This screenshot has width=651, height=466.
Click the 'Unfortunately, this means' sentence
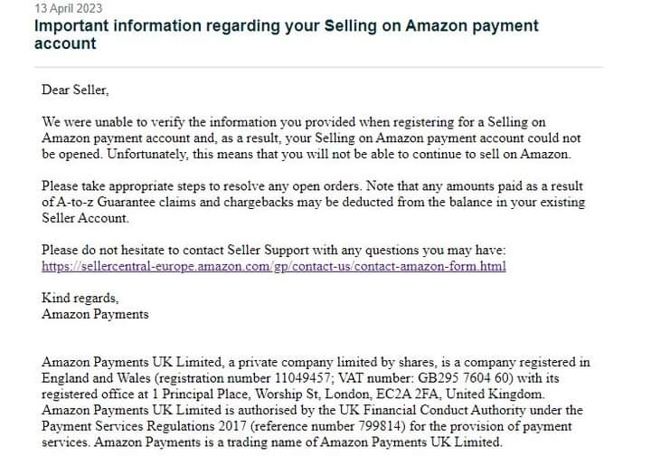tap(339, 154)
